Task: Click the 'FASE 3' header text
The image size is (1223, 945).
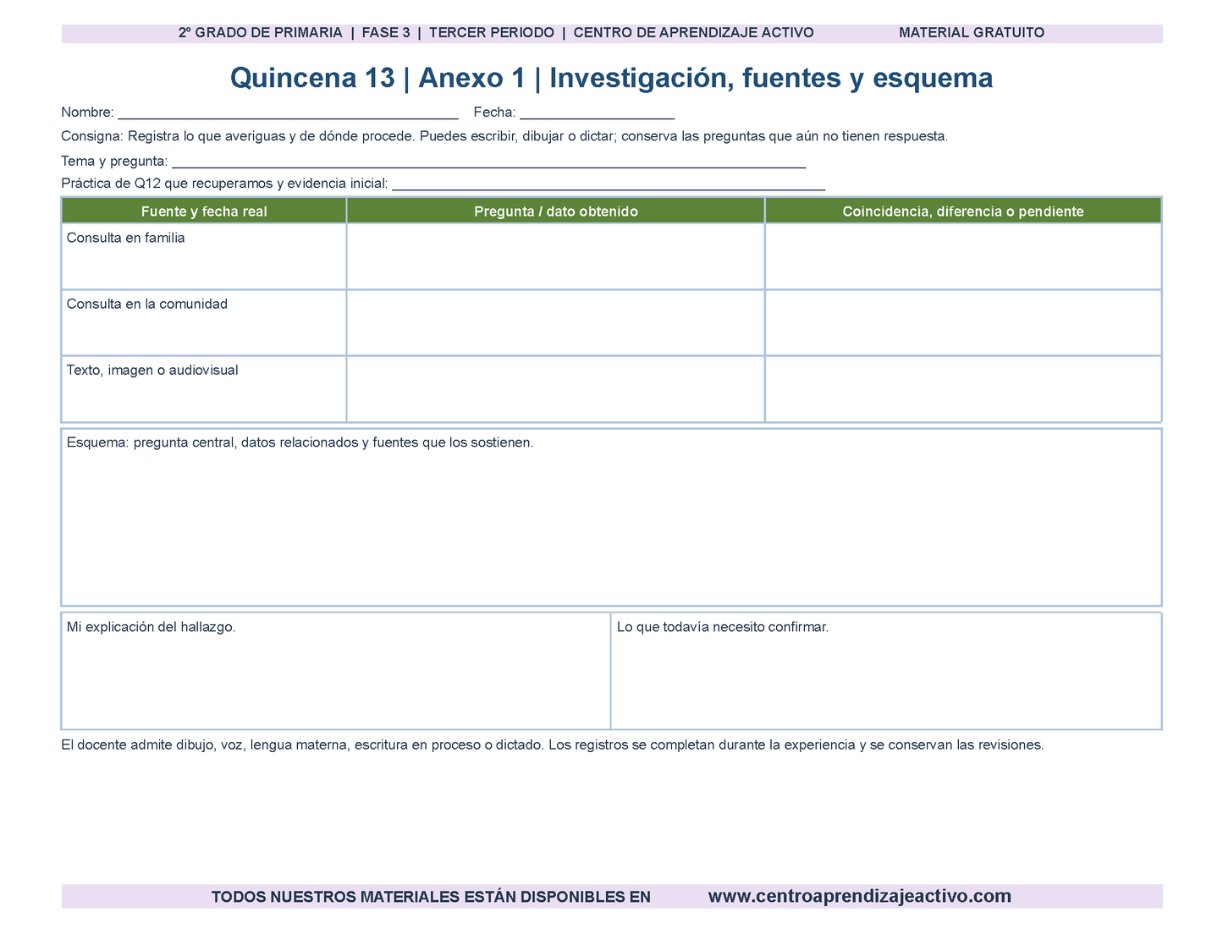Action: [x=386, y=33]
